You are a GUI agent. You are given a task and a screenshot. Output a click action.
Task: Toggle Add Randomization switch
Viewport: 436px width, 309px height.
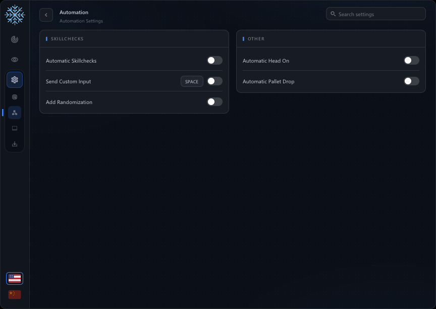point(214,102)
